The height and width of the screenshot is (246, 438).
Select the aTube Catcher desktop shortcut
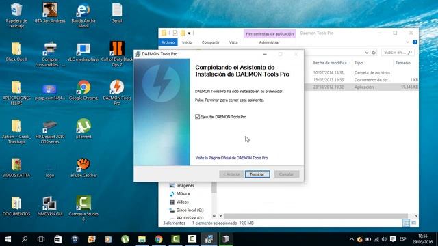83,167
